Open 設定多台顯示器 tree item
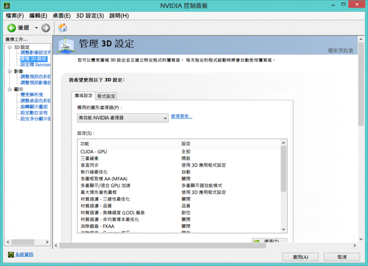Image resolution: width=368 pixels, height=266 pixels. coord(35,119)
